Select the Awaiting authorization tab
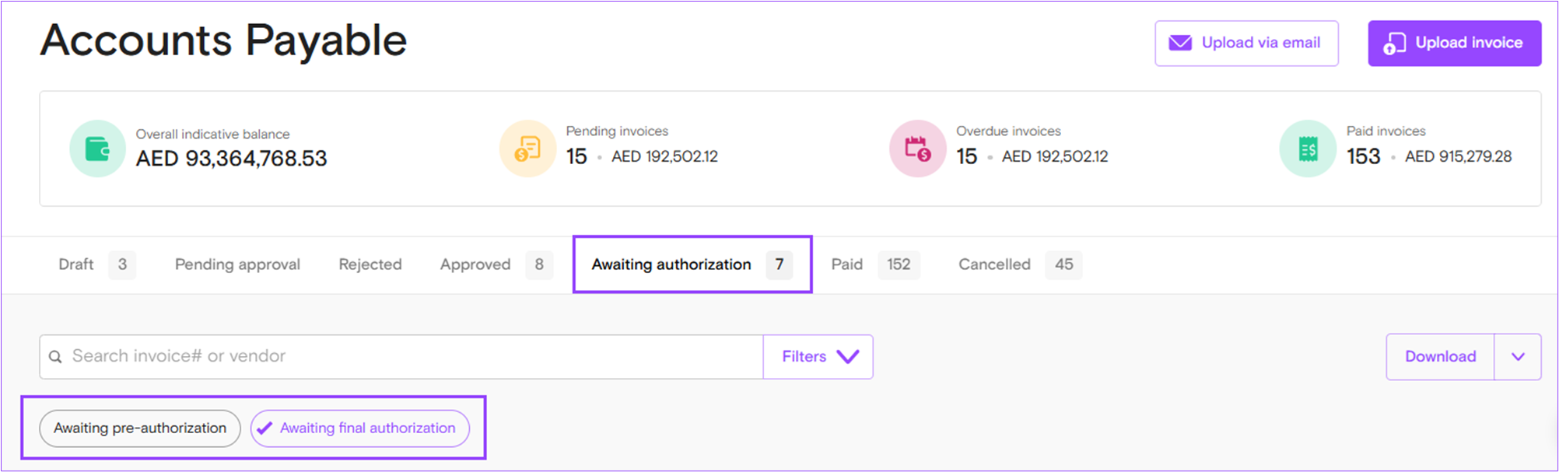Viewport: 1559px width, 472px height. point(671,264)
